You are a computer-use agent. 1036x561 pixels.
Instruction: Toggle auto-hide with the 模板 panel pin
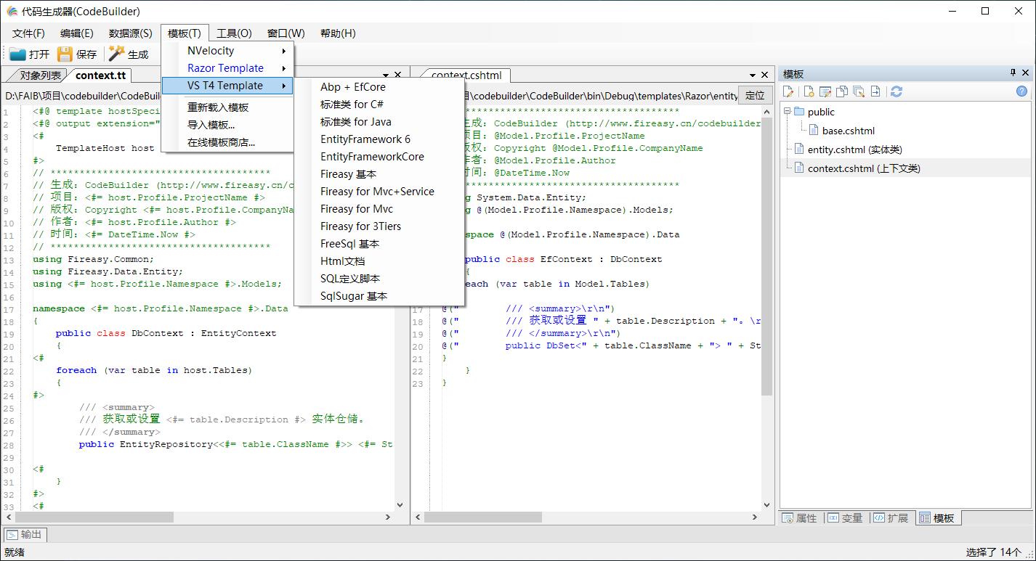tap(1013, 73)
